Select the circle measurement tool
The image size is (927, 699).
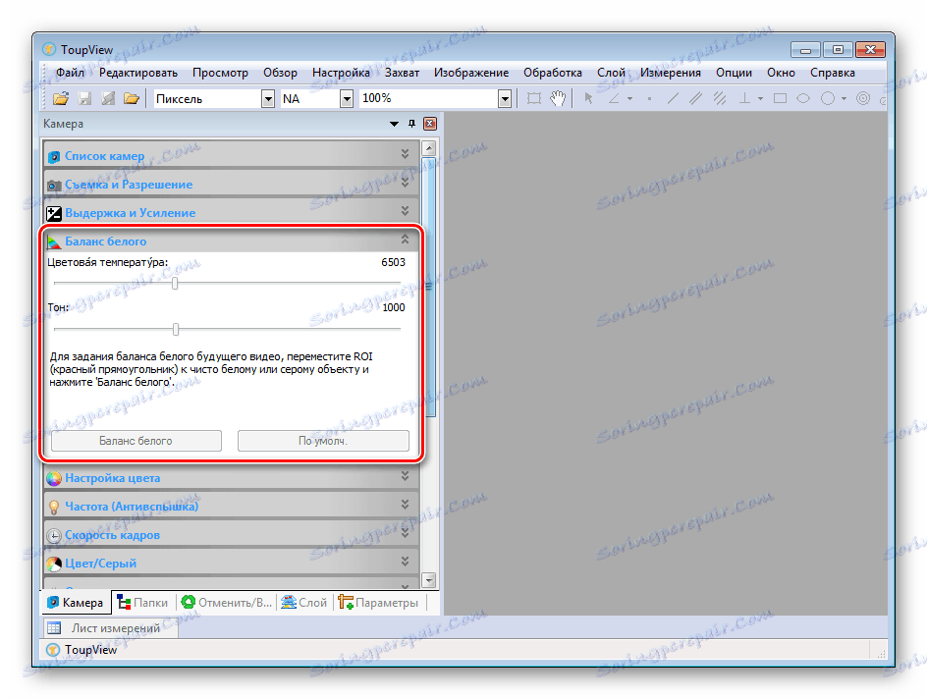pos(828,99)
